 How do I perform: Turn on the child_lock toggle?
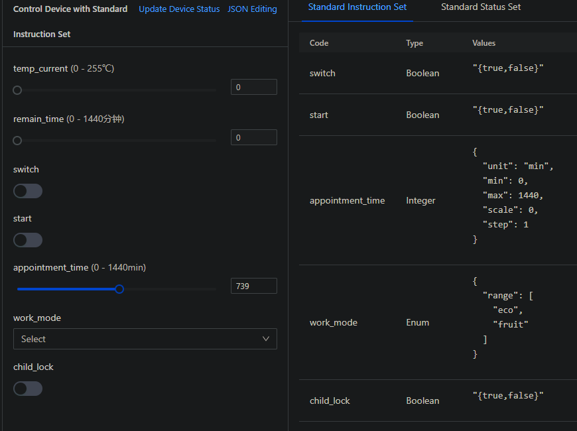[x=28, y=389]
